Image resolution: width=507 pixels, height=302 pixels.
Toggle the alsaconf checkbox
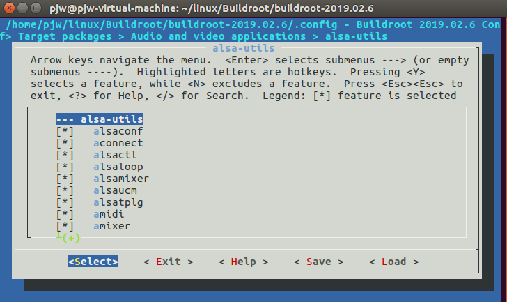click(65, 131)
